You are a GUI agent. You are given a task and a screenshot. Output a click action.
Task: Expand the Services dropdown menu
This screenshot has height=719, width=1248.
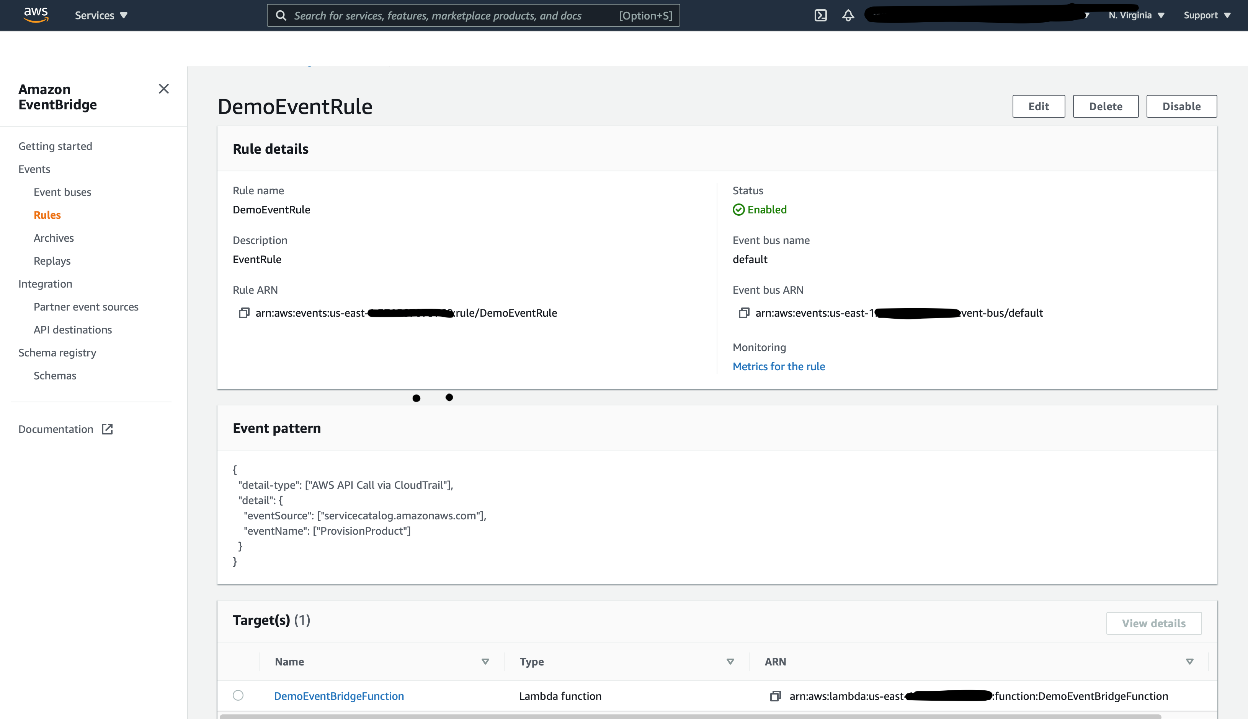pyautogui.click(x=101, y=15)
